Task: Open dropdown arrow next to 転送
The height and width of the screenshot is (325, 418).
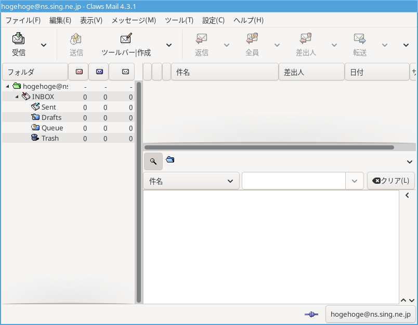Action: pos(385,45)
